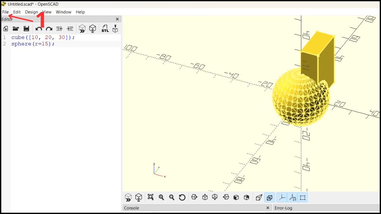This screenshot has width=381, height=214.
Task: Click the code line 'sphere(r=15);'
Action: 33,44
